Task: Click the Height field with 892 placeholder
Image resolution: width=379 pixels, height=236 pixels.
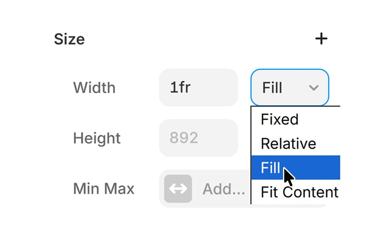Action: coord(198,138)
